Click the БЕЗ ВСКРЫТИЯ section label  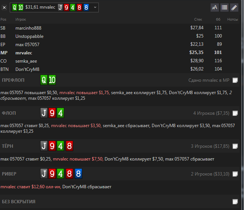coord(18,202)
